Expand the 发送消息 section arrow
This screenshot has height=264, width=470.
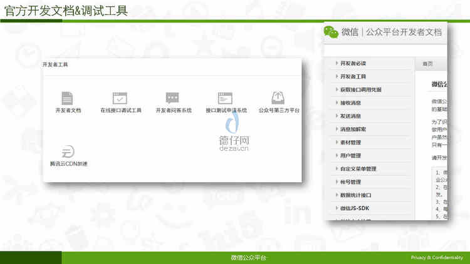pos(337,116)
